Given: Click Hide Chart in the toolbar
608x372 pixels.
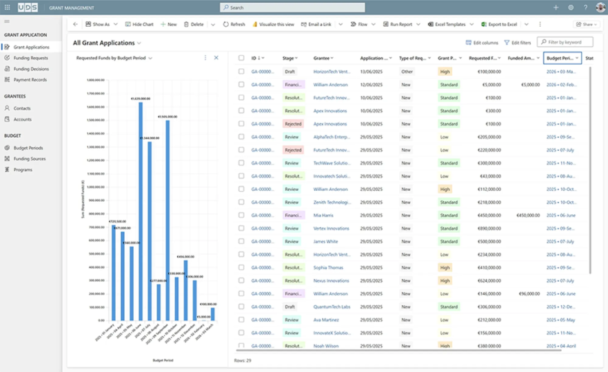Looking at the screenshot, I should [x=139, y=24].
